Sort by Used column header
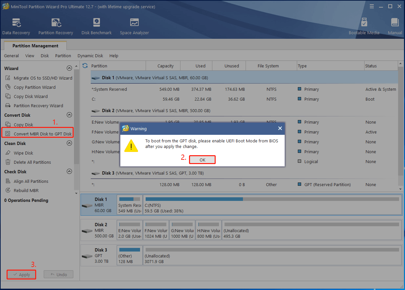 tap(196, 66)
